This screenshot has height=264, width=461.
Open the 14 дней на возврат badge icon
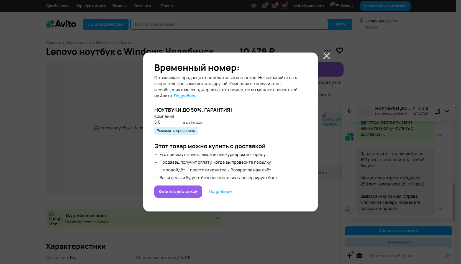[55, 218]
